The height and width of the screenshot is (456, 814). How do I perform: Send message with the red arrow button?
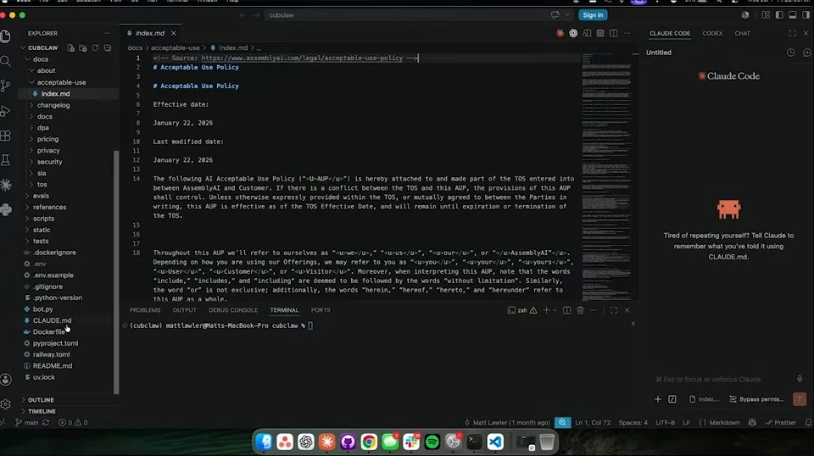pyautogui.click(x=800, y=399)
